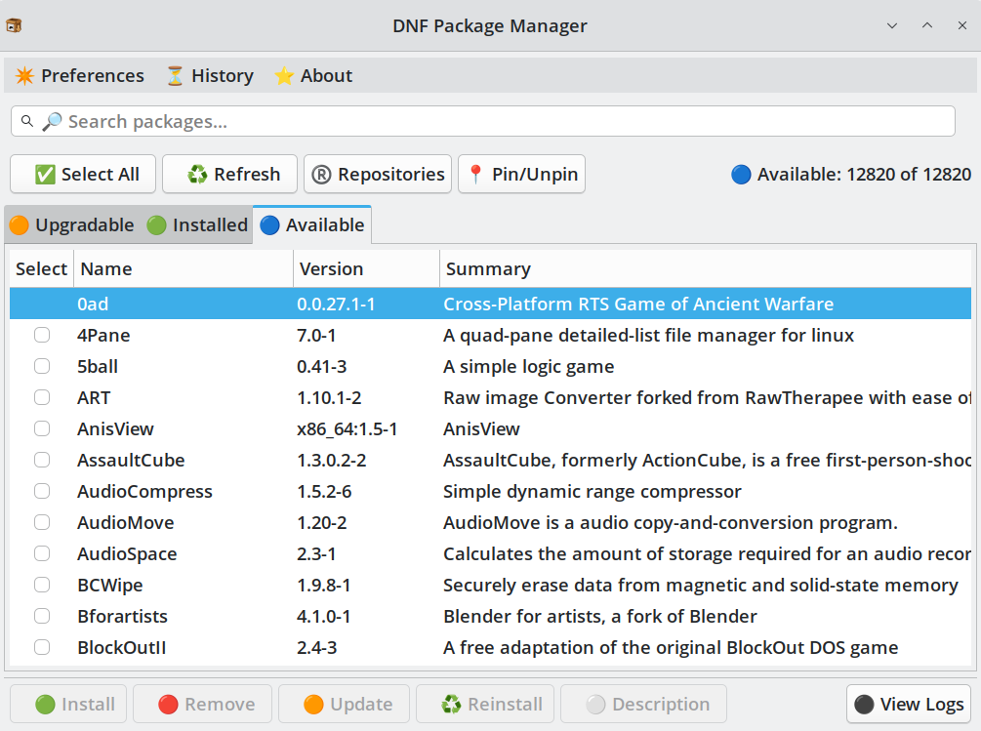Click the magnifier icon in search box

27,121
